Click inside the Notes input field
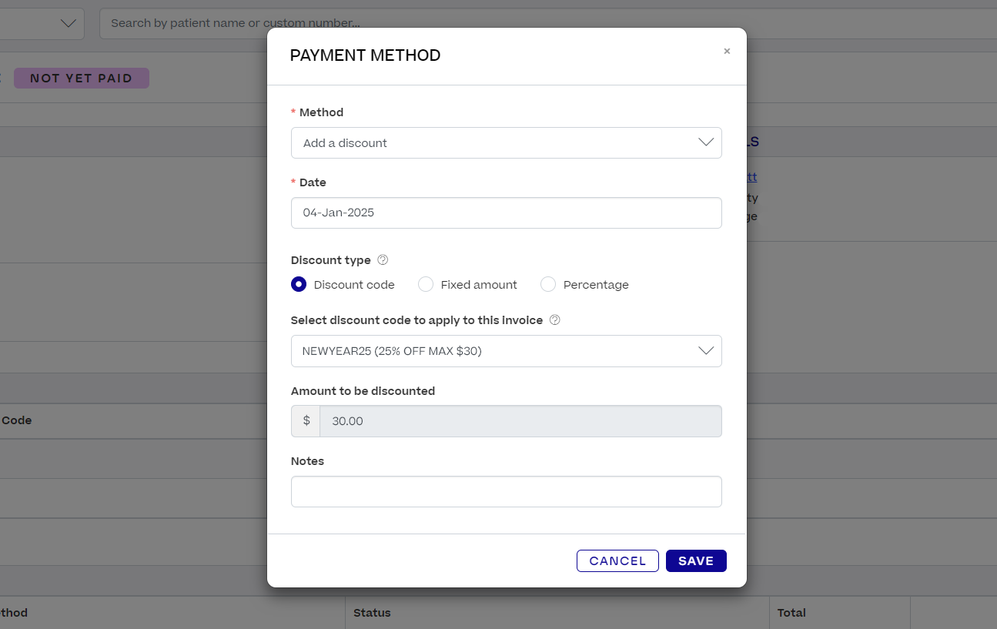The height and width of the screenshot is (629, 997). (x=506, y=491)
